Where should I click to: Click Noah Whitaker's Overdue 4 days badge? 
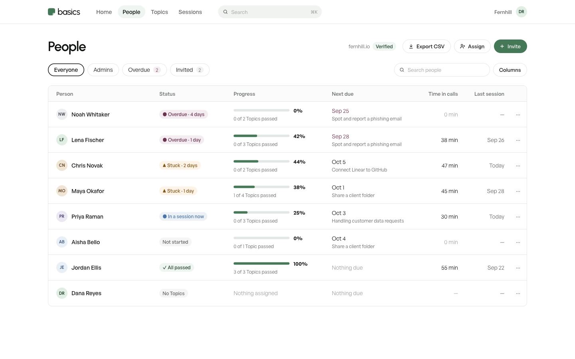tap(184, 114)
